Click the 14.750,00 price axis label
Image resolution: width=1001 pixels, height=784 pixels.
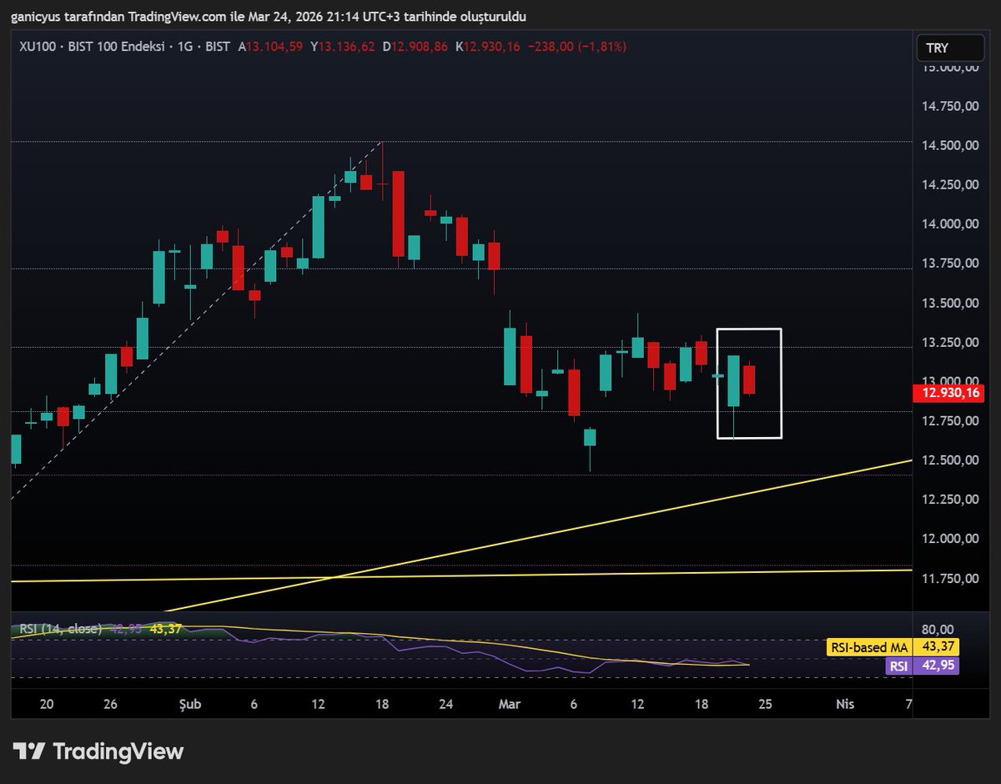(949, 106)
